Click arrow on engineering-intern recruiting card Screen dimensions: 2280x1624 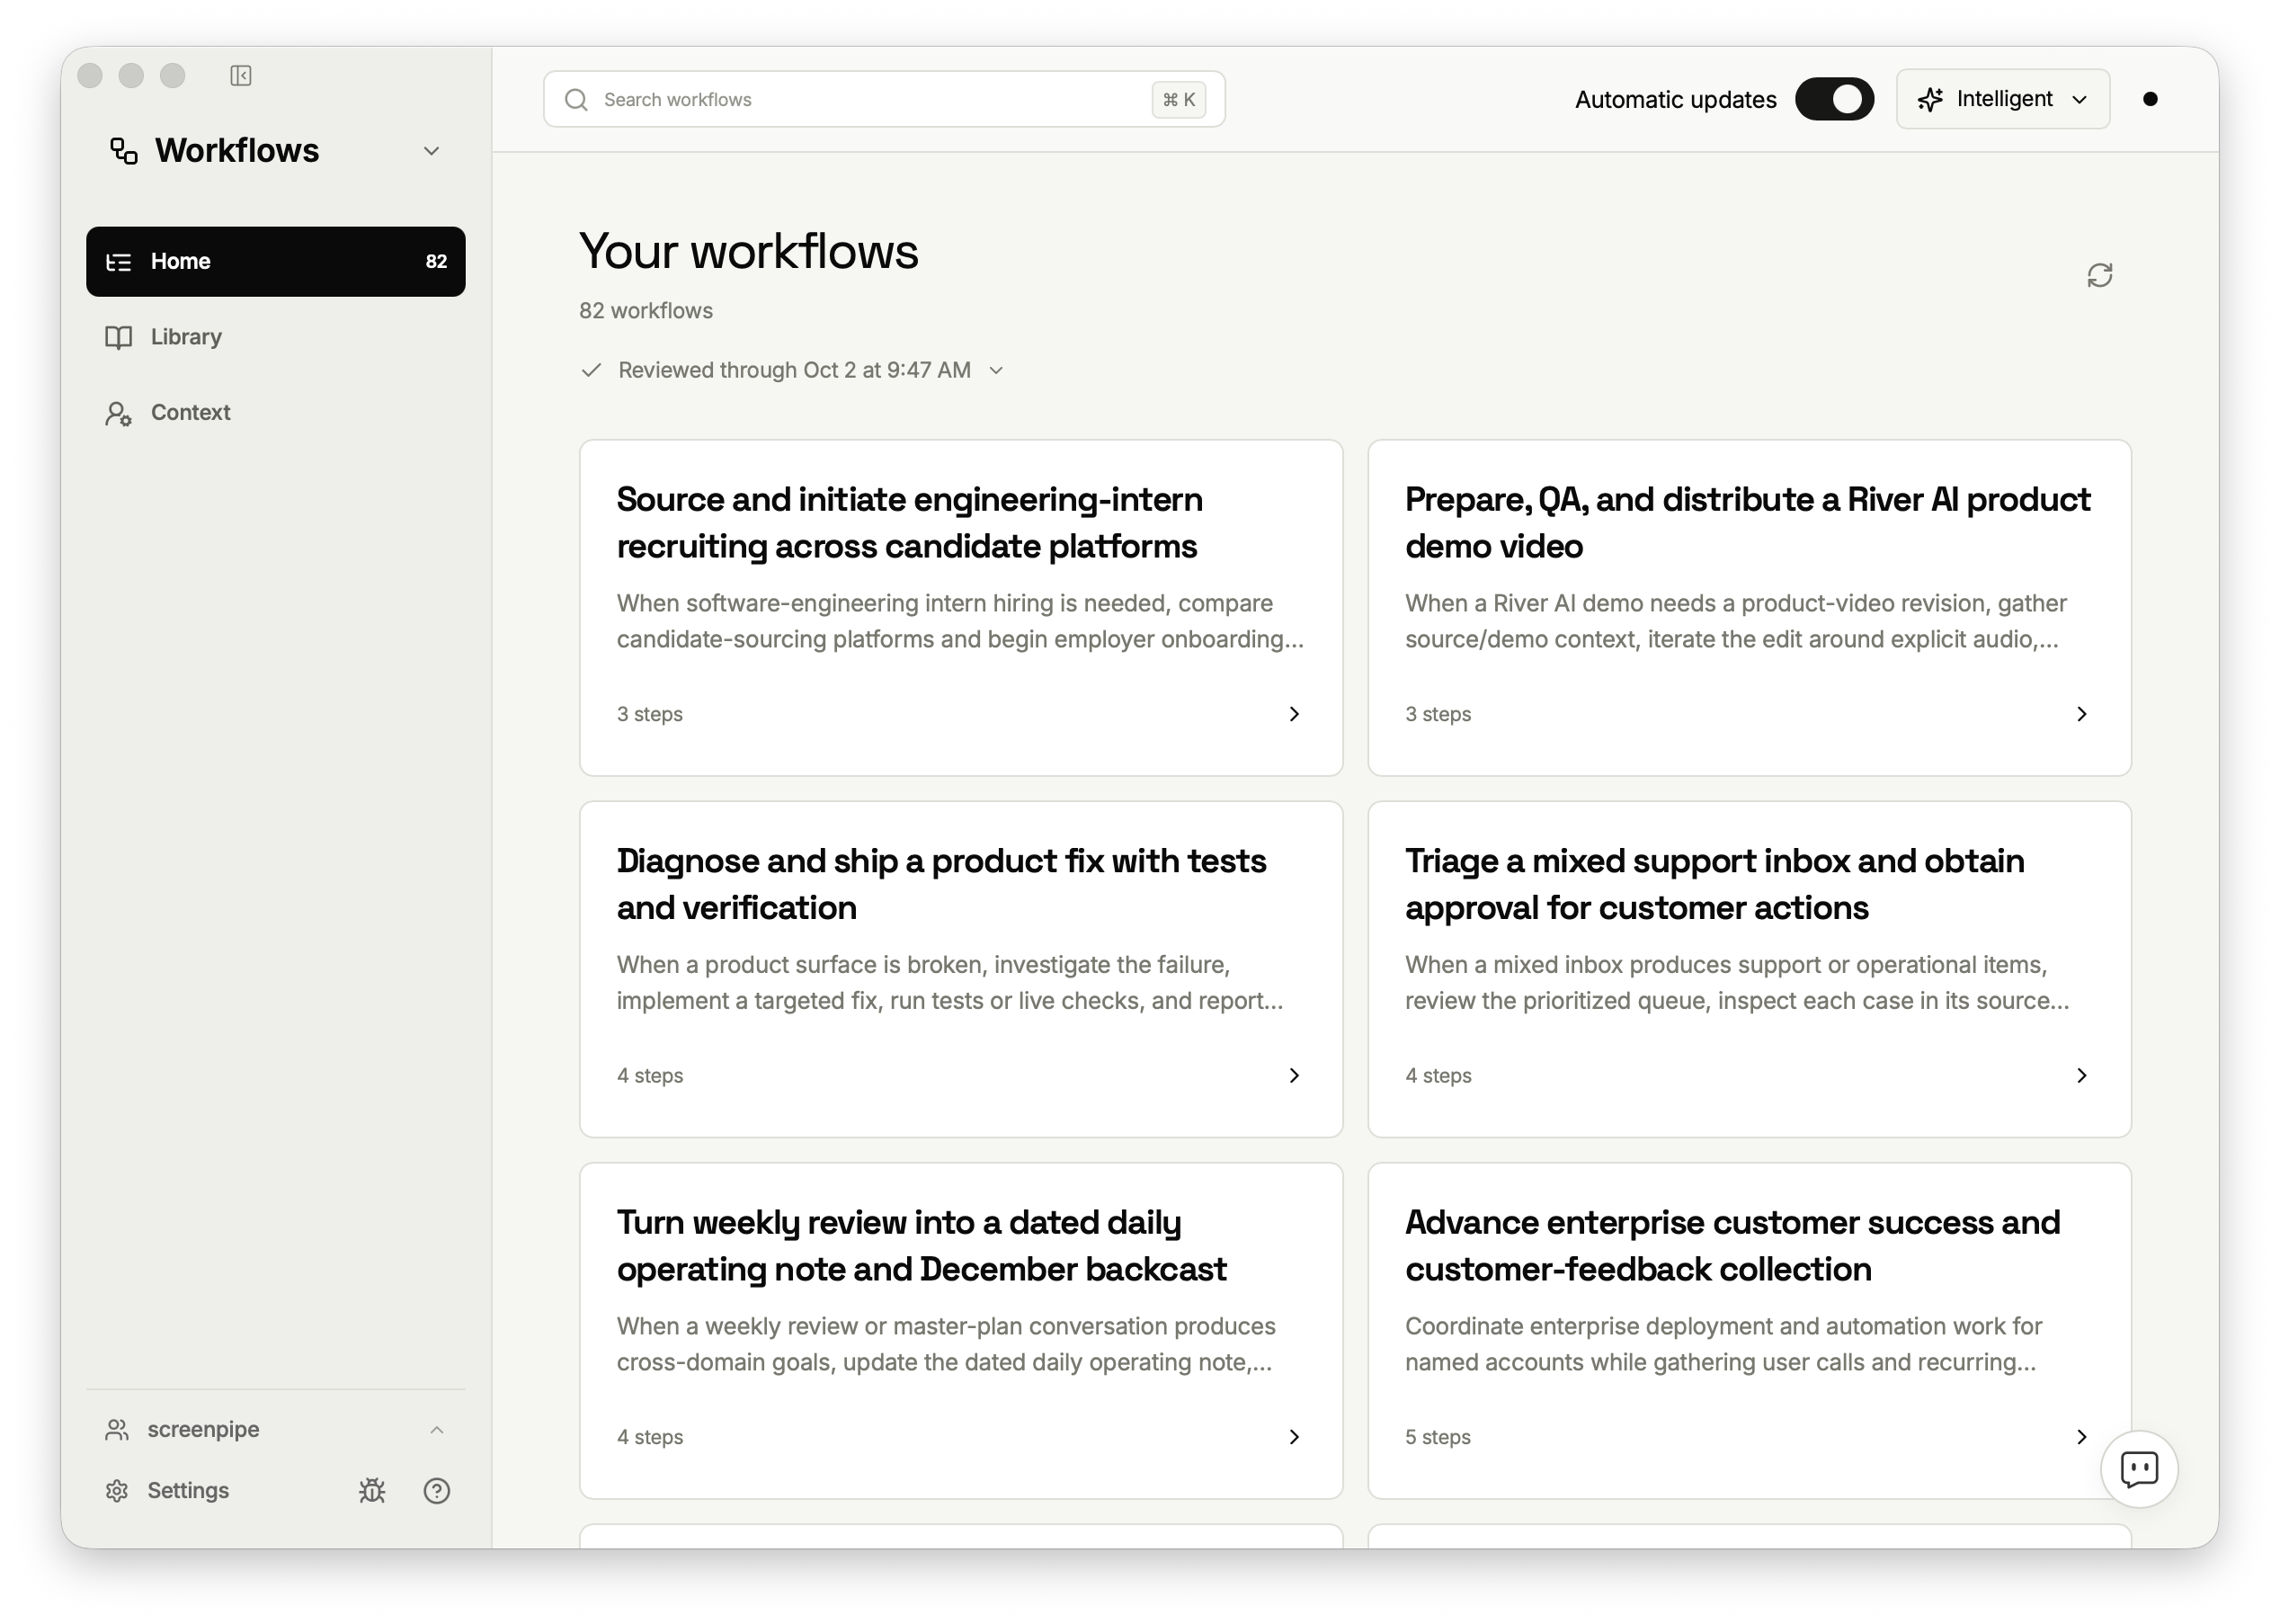1294,714
